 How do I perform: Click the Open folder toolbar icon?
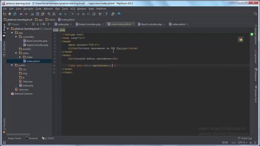point(4,14)
